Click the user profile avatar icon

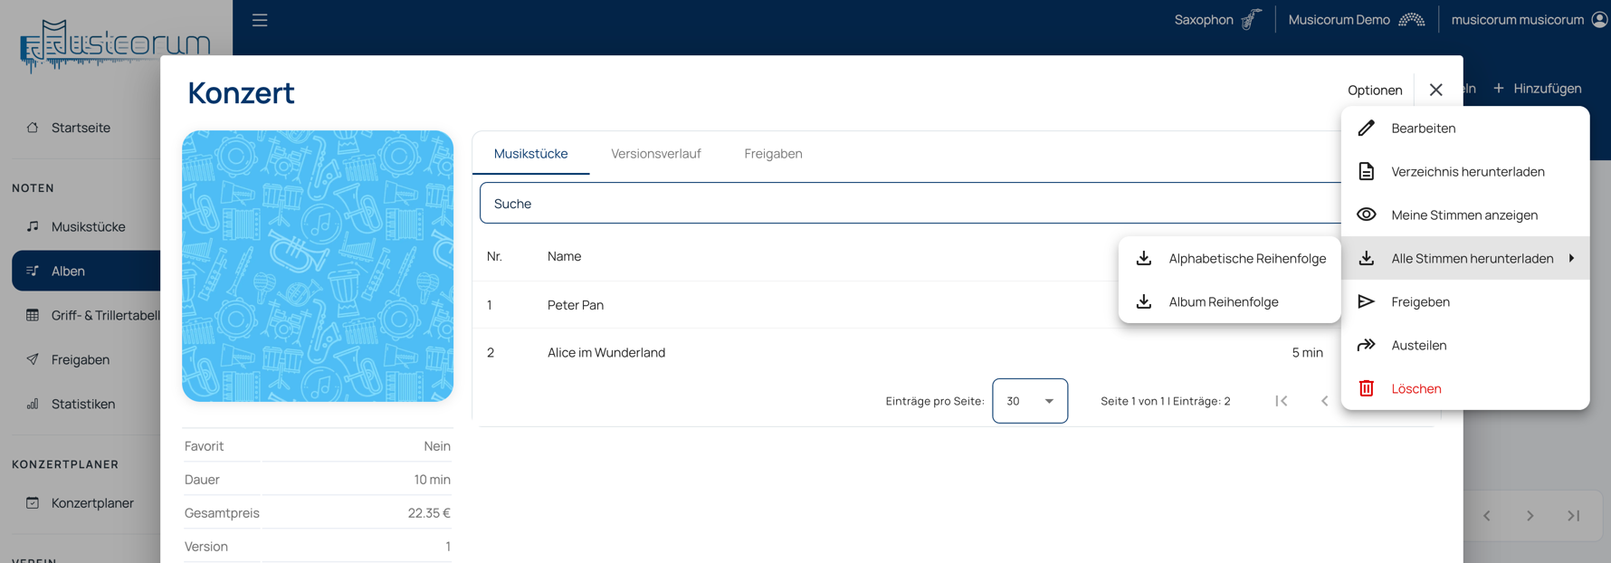pos(1599,20)
